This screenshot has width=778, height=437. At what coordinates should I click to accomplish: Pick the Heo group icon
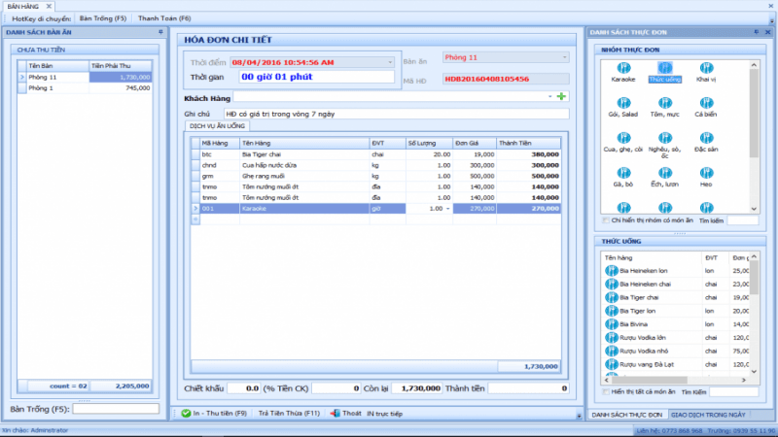706,173
